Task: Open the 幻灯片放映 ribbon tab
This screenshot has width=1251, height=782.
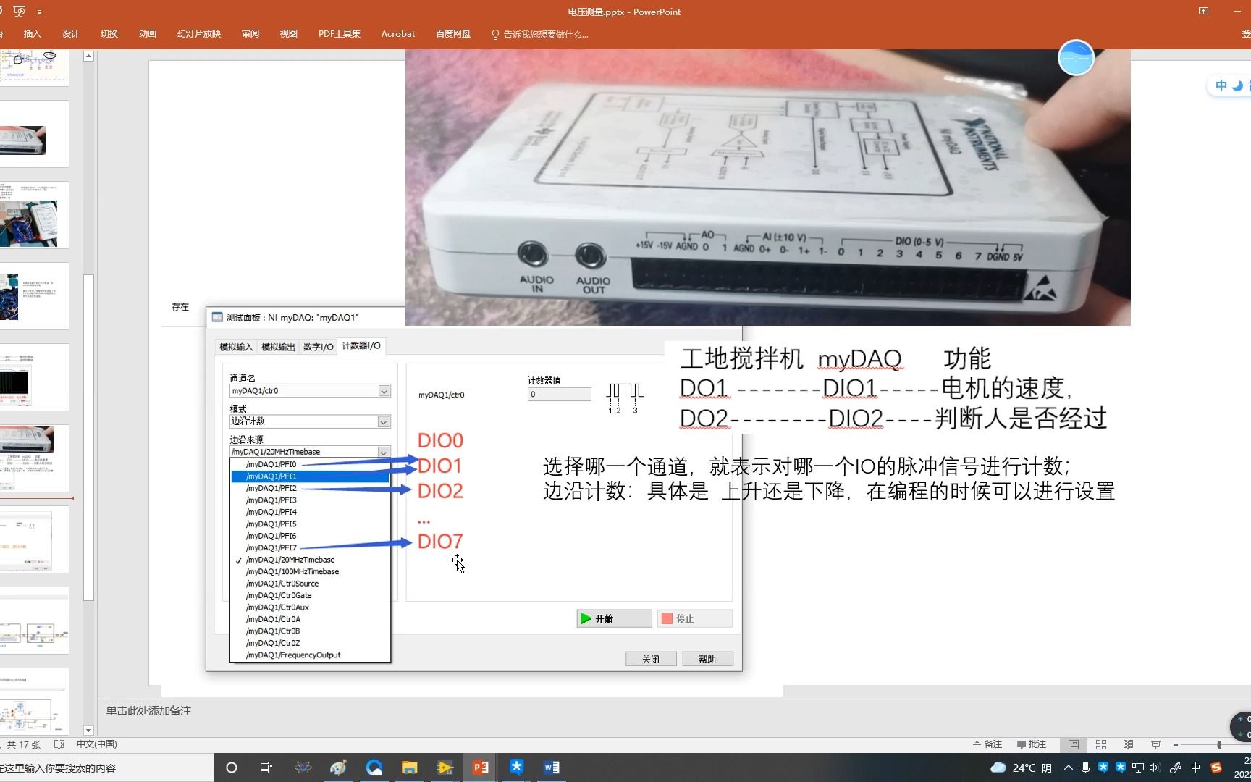Action: pyautogui.click(x=199, y=34)
